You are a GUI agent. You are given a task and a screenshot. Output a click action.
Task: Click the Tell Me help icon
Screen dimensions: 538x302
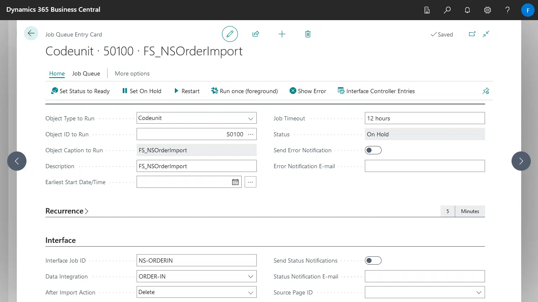(507, 10)
